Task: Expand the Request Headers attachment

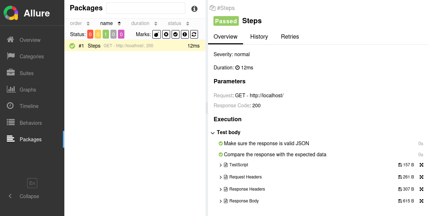Action: pyautogui.click(x=221, y=177)
